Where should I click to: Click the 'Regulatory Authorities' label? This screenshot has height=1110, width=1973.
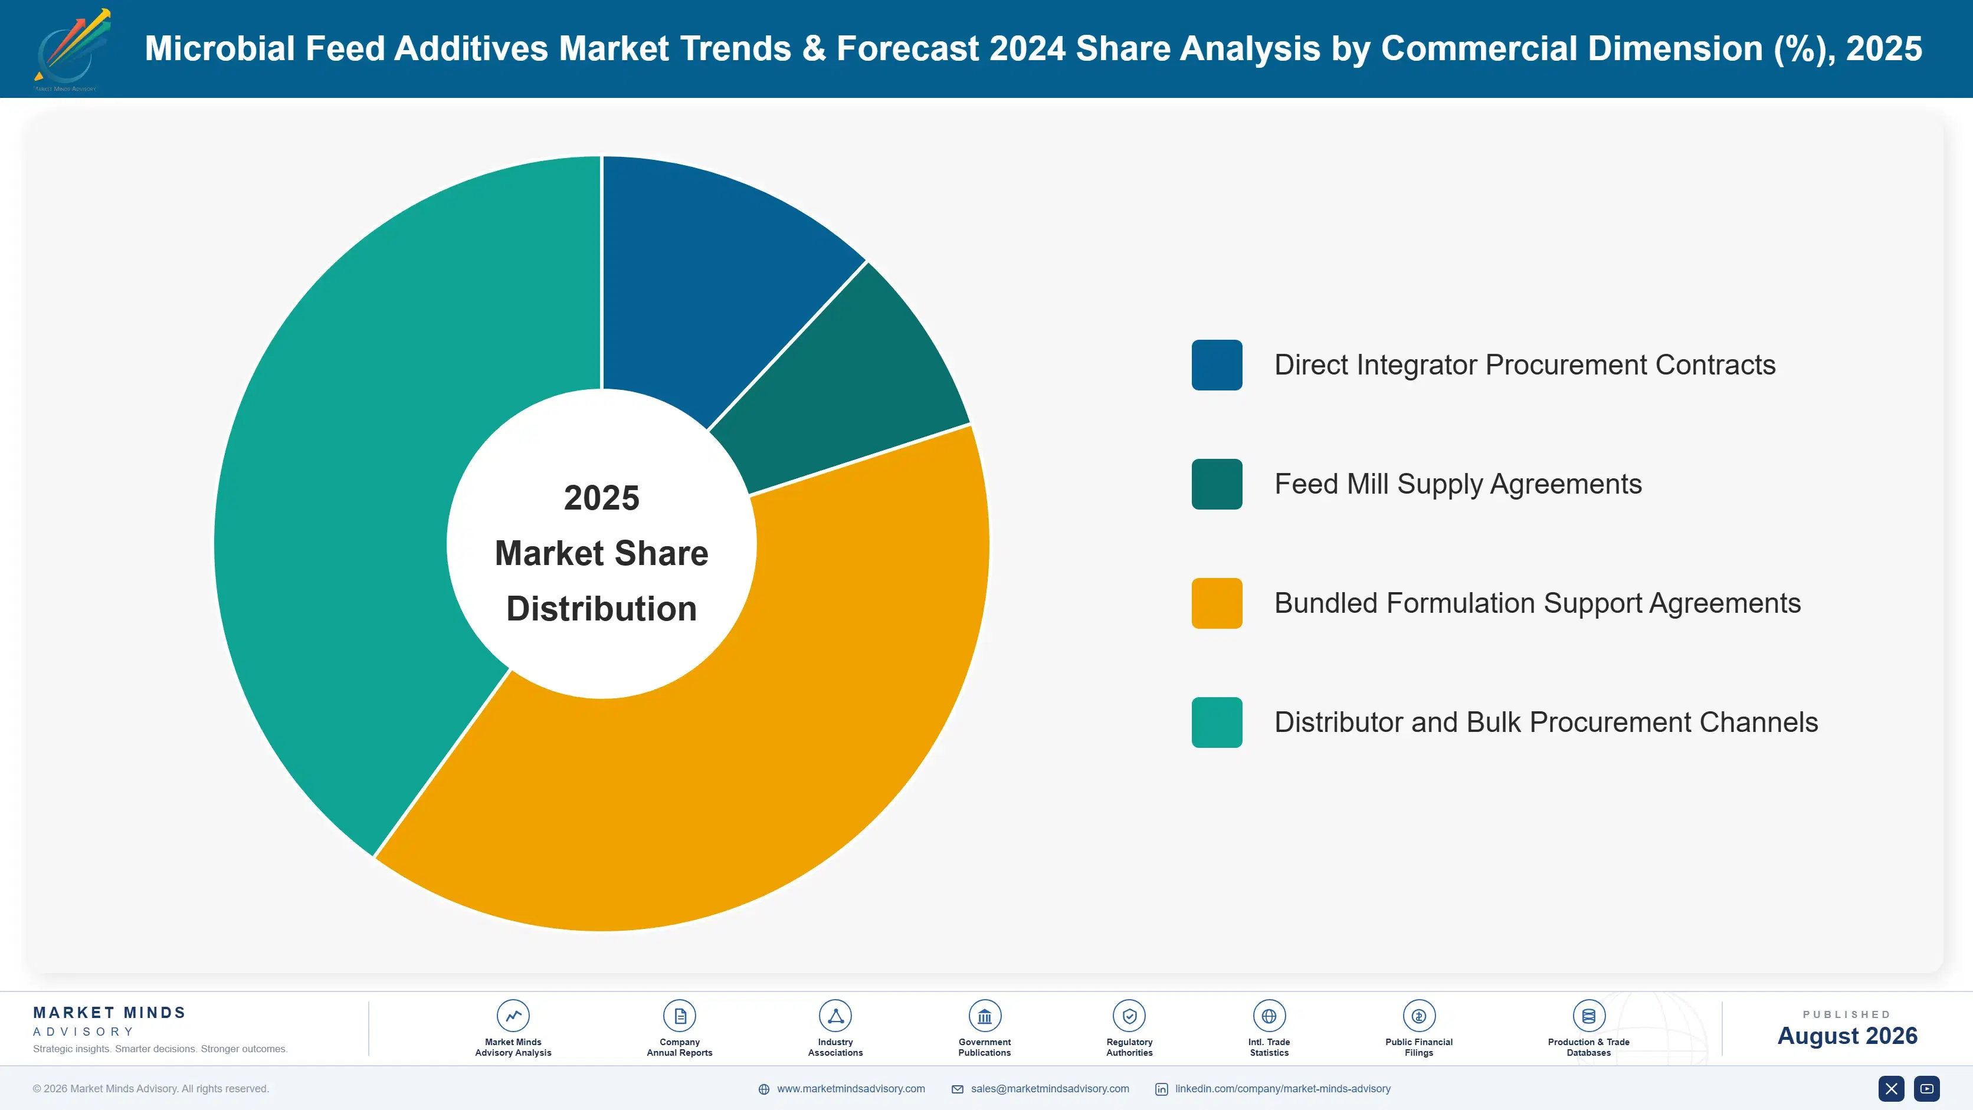coord(1129,1047)
